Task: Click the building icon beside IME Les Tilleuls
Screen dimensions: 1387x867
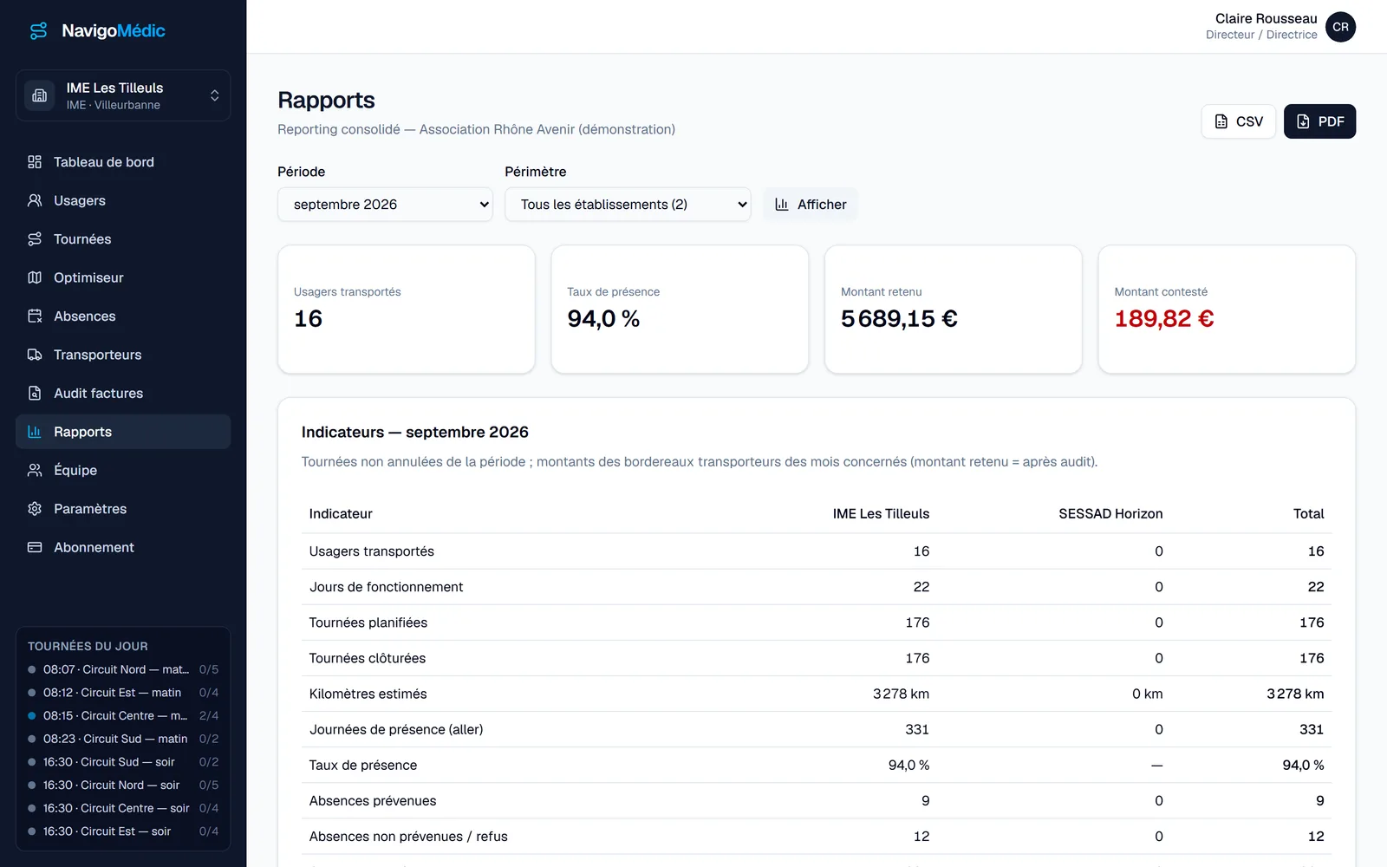Action: pyautogui.click(x=40, y=95)
